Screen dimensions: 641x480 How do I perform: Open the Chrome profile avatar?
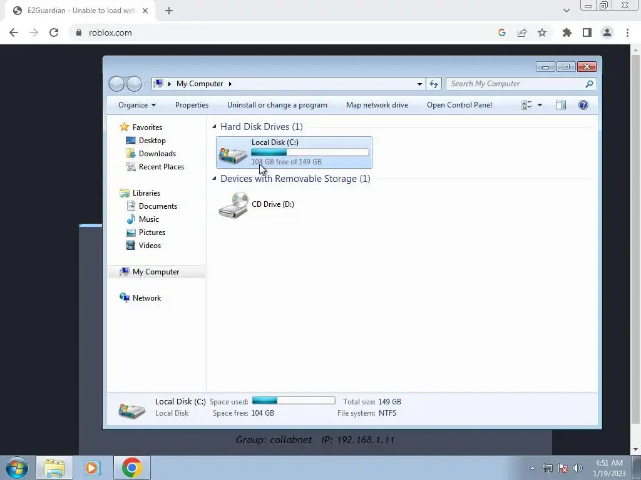click(607, 32)
